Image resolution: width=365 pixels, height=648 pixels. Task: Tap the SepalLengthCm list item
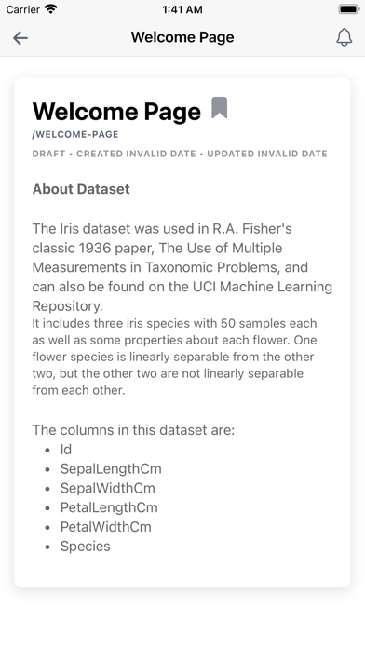tap(111, 468)
